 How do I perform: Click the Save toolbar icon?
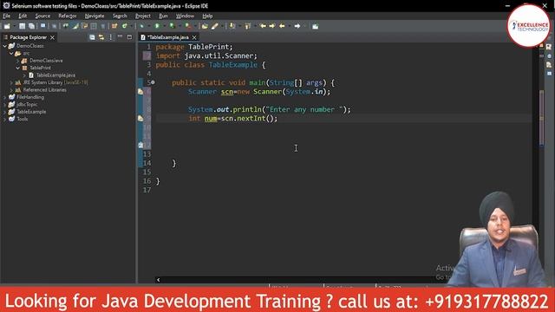pyautogui.click(x=22, y=26)
